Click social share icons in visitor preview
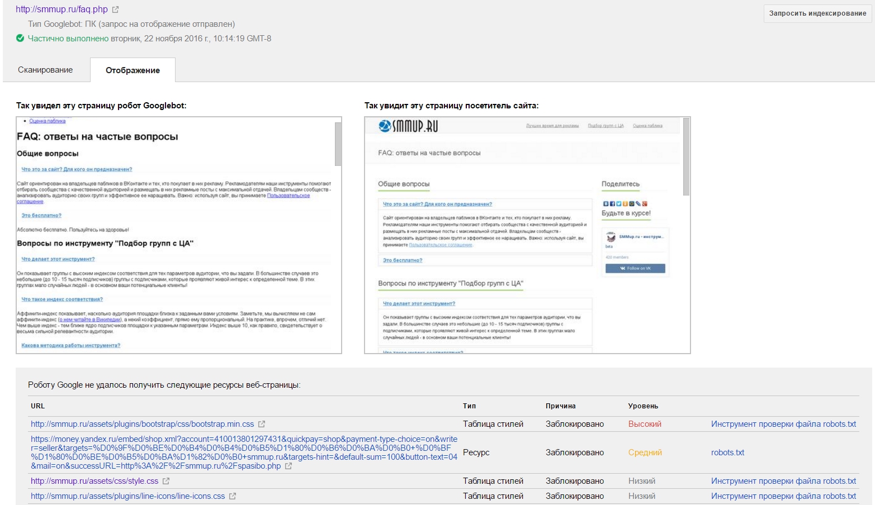Image resolution: width=875 pixels, height=505 pixels. point(625,204)
